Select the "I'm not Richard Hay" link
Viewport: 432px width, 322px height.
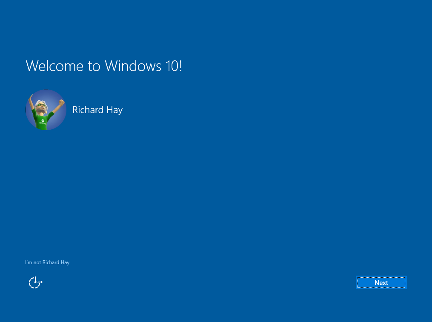[47, 262]
